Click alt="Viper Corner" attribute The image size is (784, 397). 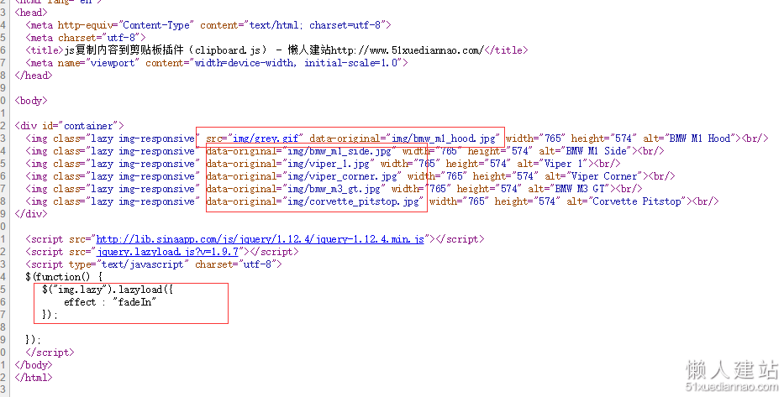594,176
